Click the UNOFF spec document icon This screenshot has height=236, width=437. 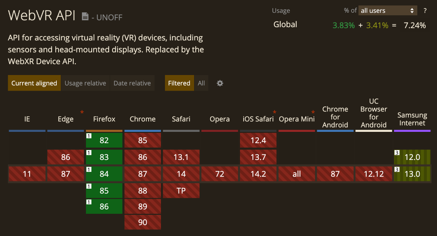[x=85, y=16]
